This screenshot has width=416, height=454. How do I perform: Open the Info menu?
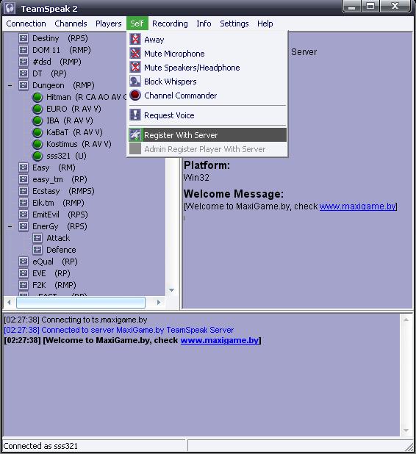click(x=204, y=24)
